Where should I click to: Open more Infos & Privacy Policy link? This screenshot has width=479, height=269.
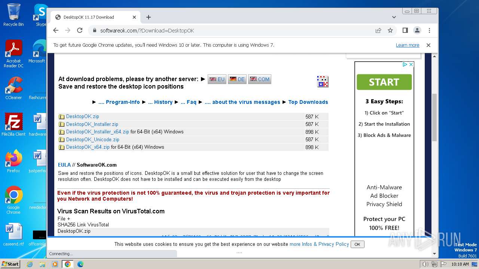point(319,244)
